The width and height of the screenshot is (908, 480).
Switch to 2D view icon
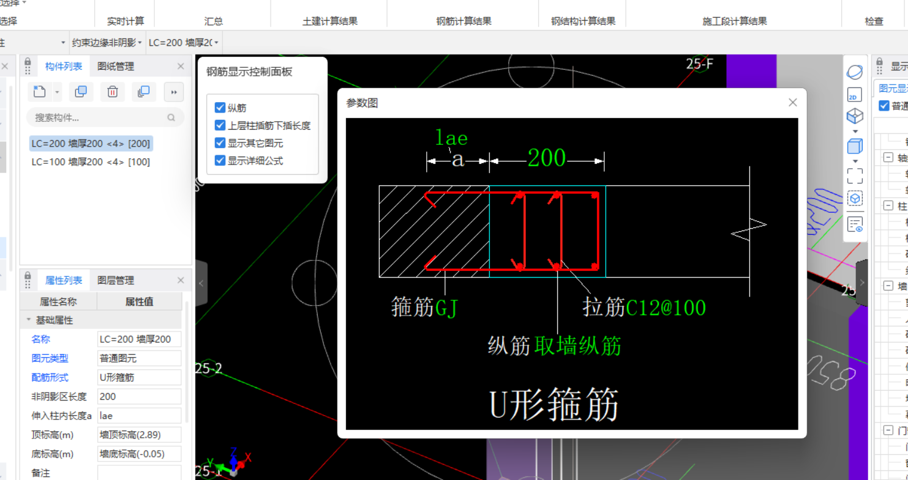[855, 95]
